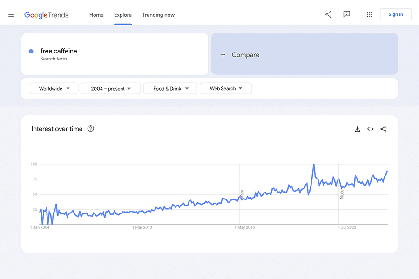This screenshot has height=279, width=419.
Task: Open embed code for chart
Action: click(370, 129)
